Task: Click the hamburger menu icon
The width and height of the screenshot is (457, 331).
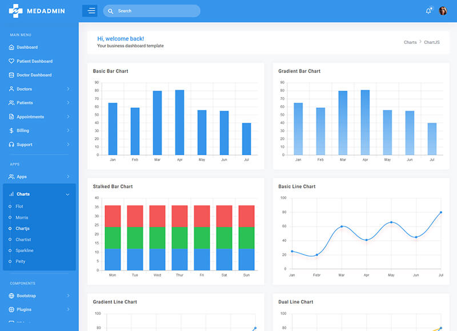Action: 90,10
